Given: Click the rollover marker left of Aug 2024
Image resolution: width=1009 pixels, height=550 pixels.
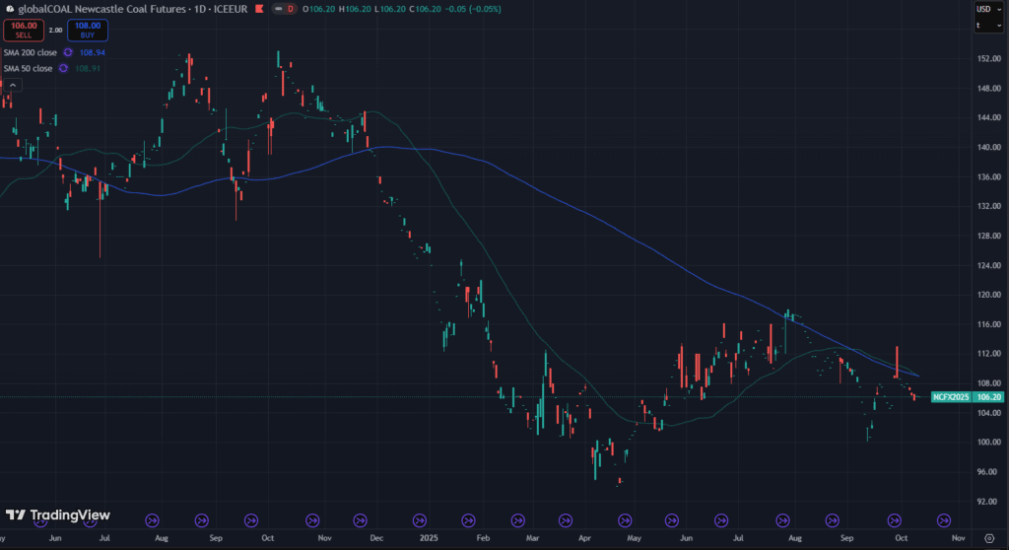Looking at the screenshot, I should point(152,519).
